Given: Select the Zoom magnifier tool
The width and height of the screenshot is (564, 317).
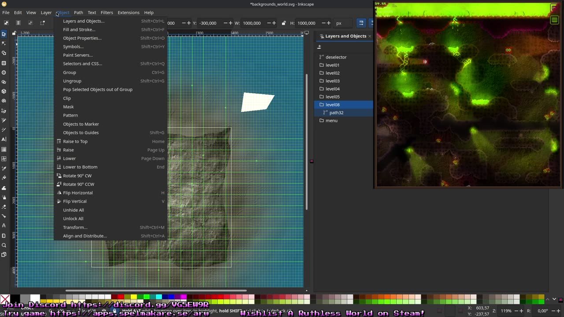Looking at the screenshot, I should (4, 245).
